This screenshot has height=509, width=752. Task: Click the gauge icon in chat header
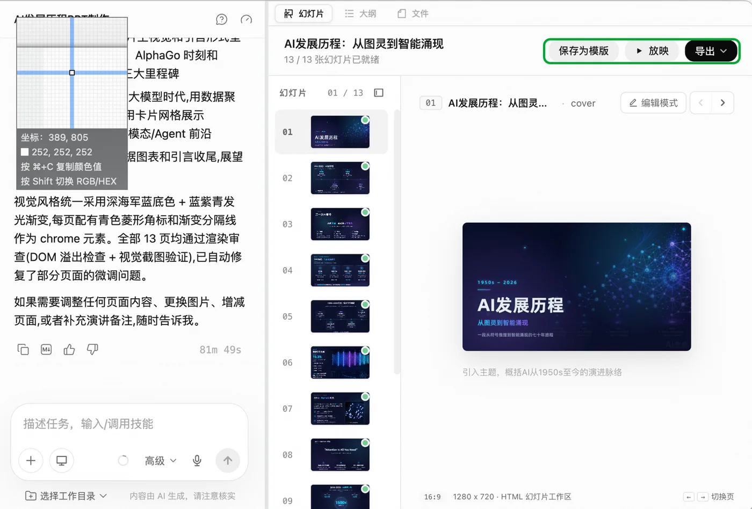click(x=246, y=19)
